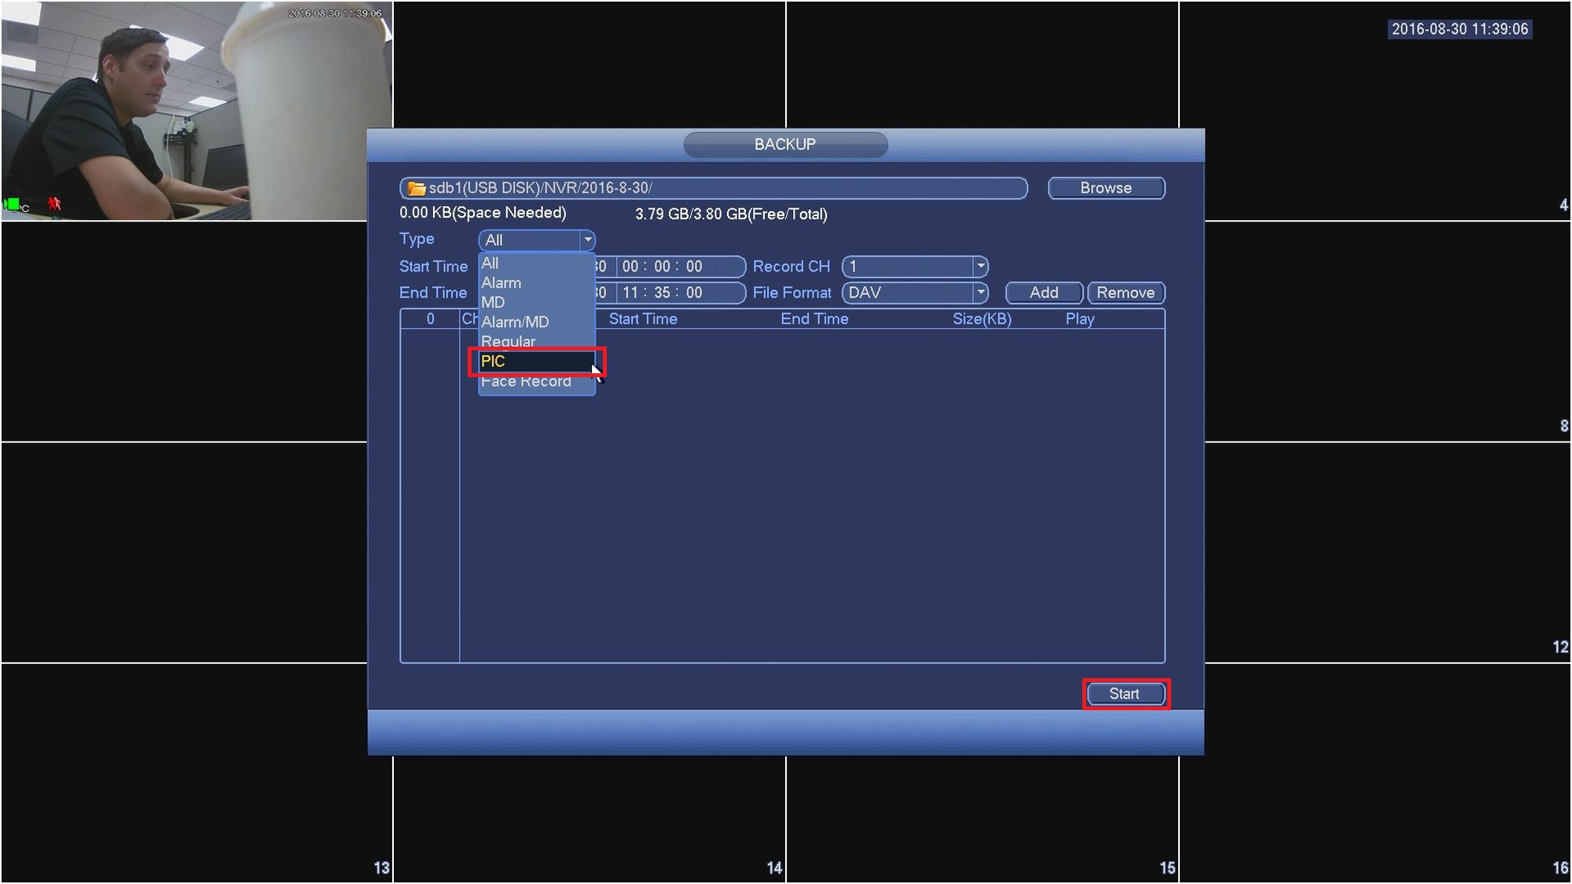The height and width of the screenshot is (884, 1572).
Task: Click the End Time minutes field
Action: point(662,292)
